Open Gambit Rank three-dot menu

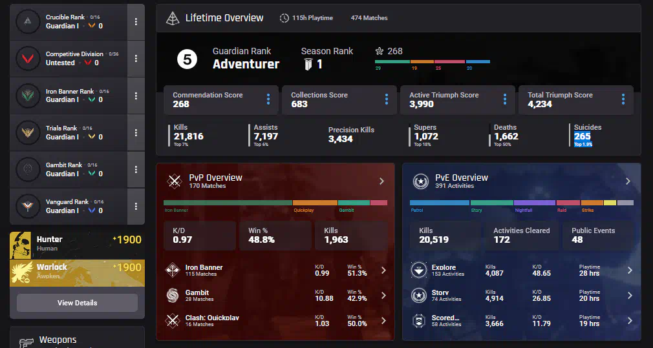pos(136,169)
